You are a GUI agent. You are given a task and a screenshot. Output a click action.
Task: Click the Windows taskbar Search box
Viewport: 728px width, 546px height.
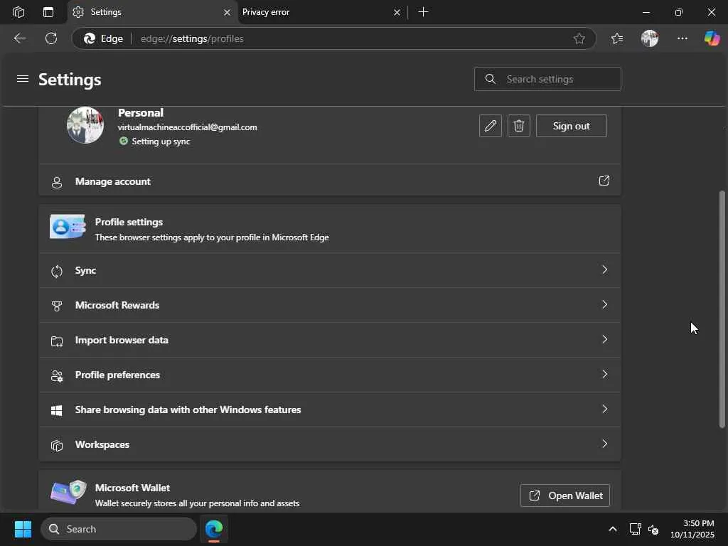[x=119, y=529]
